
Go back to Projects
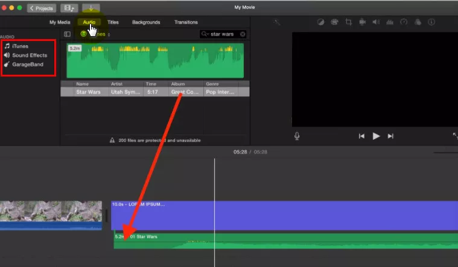point(42,8)
